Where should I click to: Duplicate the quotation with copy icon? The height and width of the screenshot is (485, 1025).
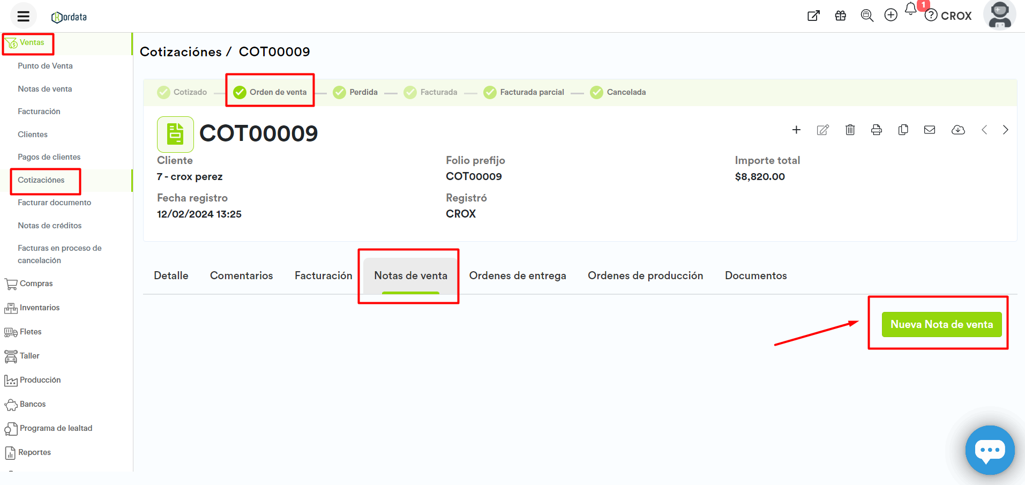pyautogui.click(x=903, y=130)
